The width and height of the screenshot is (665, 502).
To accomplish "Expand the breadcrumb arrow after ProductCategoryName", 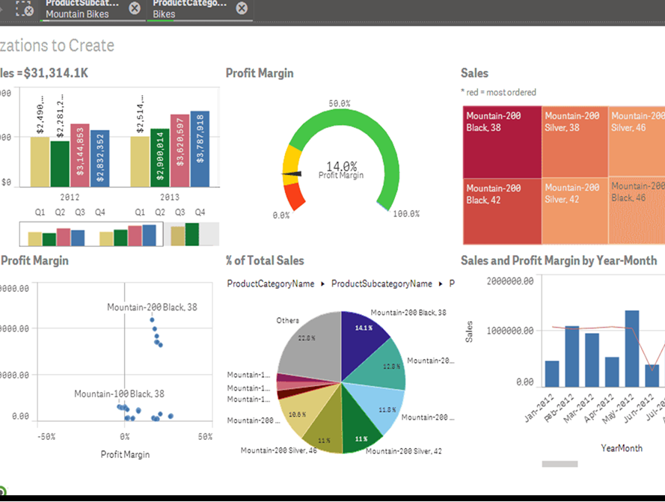I will (x=323, y=284).
